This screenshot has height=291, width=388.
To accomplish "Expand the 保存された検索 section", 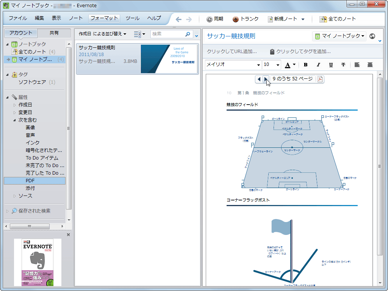I will (7, 211).
